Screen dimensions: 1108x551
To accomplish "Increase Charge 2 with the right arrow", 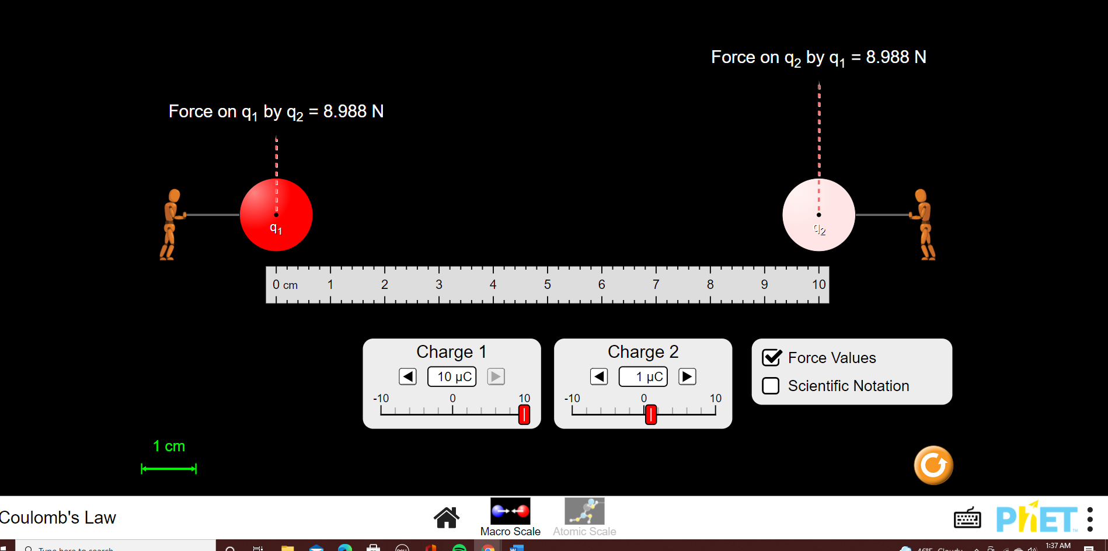I will [x=687, y=376].
